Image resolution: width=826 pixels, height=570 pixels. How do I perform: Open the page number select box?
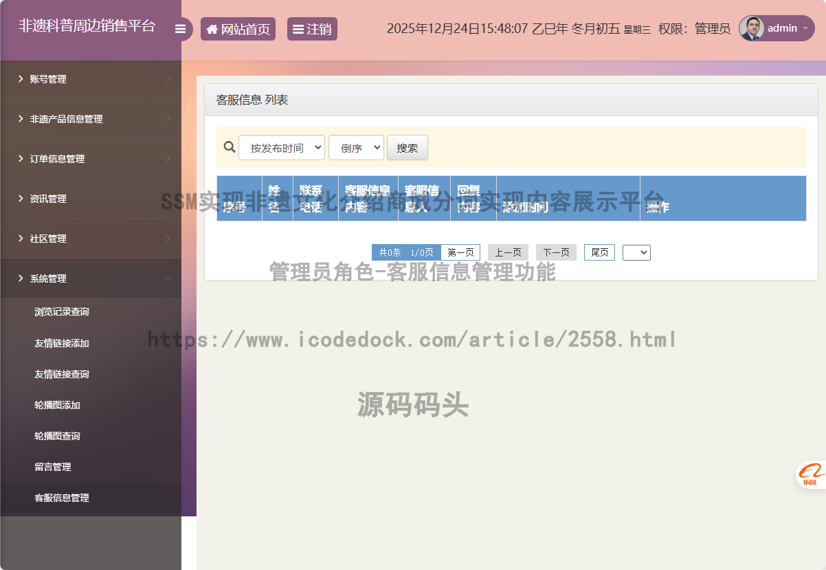[636, 252]
